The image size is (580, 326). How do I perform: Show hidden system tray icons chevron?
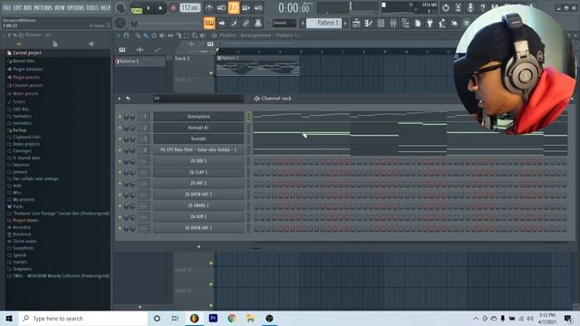pos(475,318)
